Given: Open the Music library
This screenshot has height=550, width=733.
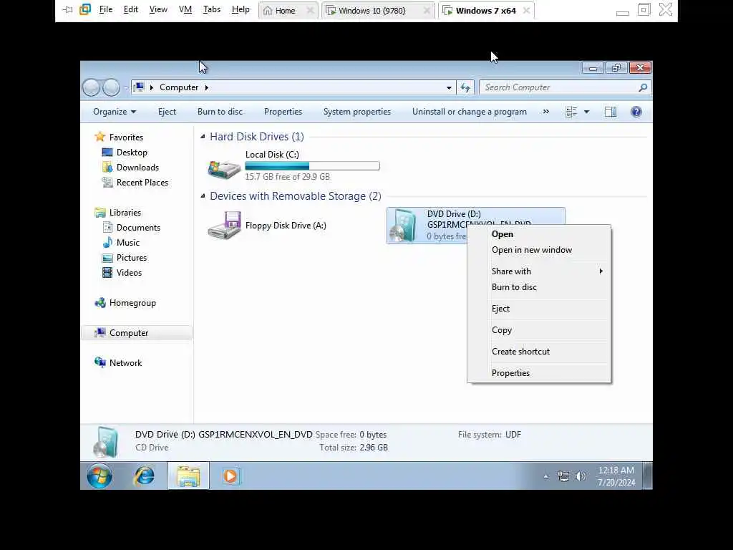Looking at the screenshot, I should 127,242.
